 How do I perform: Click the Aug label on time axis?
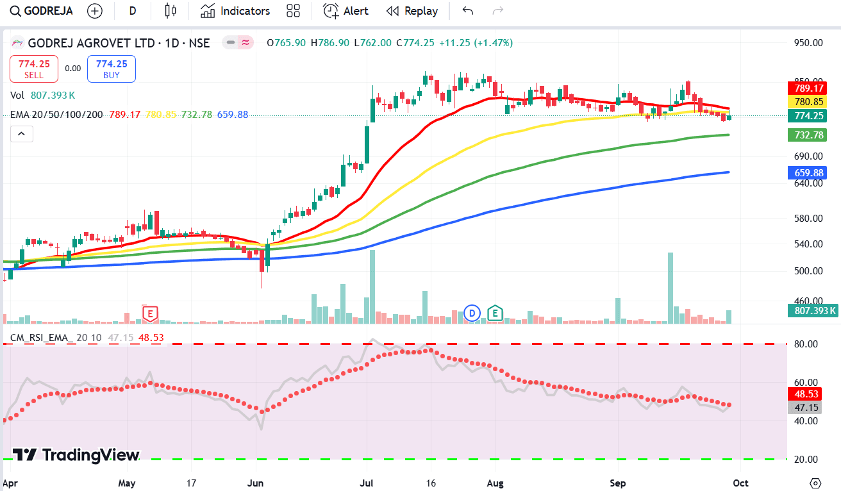pyautogui.click(x=494, y=482)
